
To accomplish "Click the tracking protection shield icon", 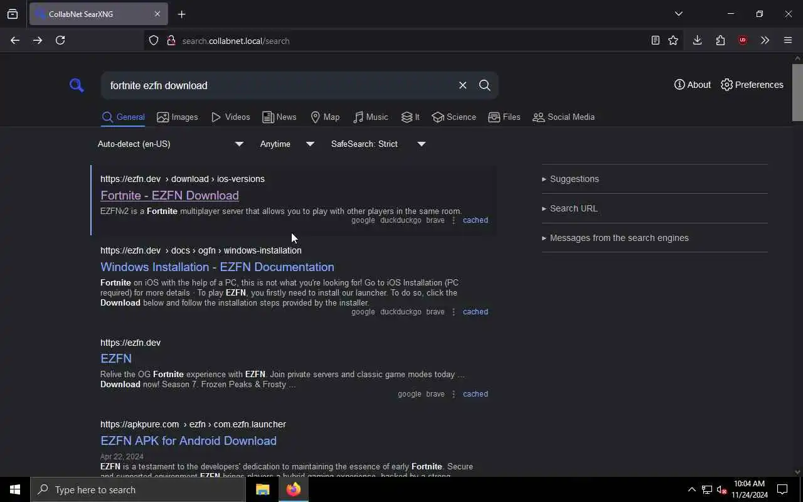I will (x=154, y=41).
